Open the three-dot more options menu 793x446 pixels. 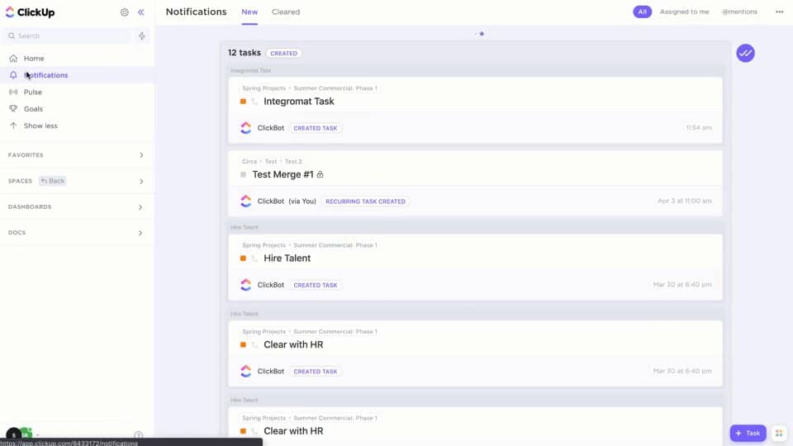pyautogui.click(x=779, y=12)
